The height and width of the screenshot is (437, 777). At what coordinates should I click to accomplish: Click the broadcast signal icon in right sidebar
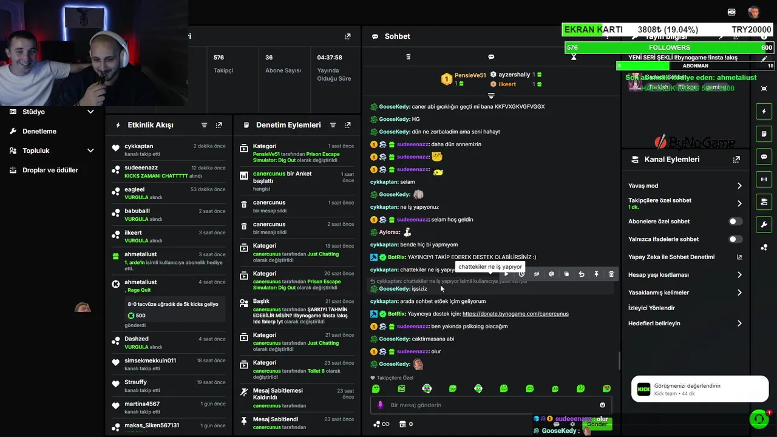(764, 179)
